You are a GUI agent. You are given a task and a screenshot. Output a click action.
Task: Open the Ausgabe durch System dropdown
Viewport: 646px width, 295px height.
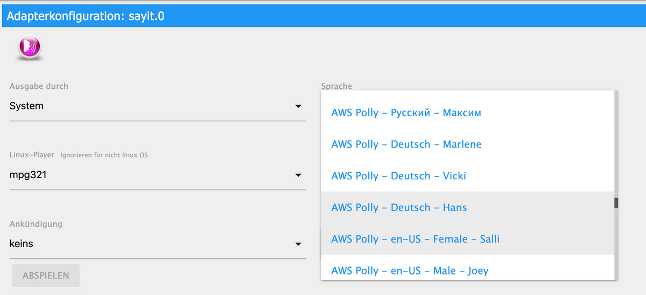click(151, 107)
